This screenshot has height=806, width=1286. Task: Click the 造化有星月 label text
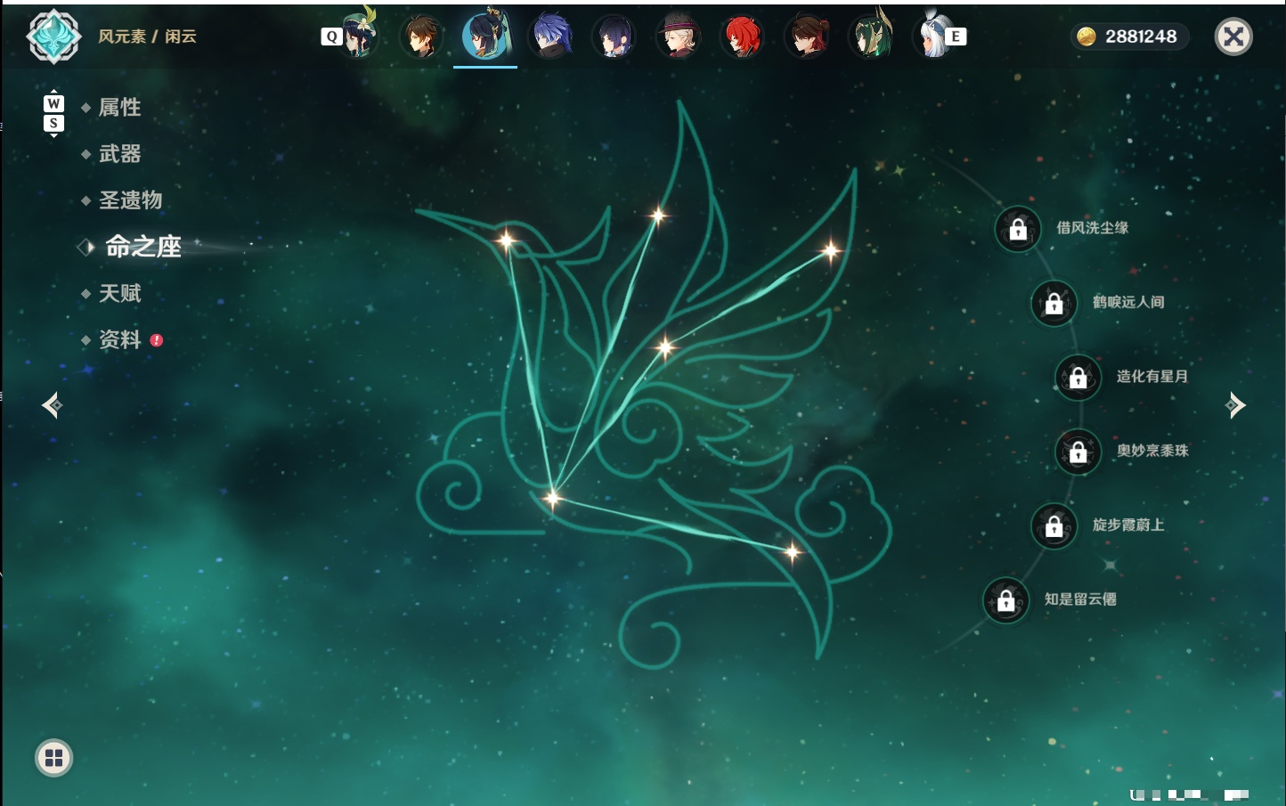[x=1152, y=376]
